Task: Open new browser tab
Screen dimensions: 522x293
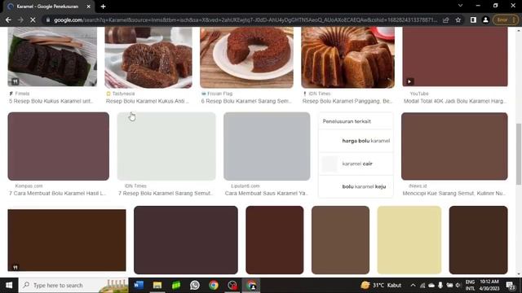Action: pyautogui.click(x=104, y=7)
